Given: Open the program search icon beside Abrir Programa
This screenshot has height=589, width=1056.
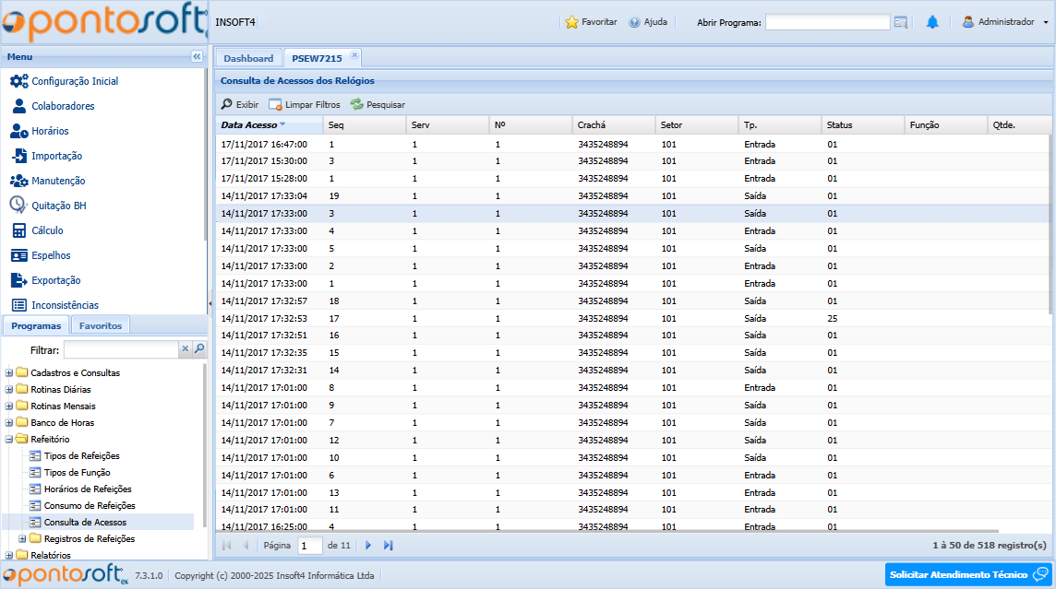Looking at the screenshot, I should [901, 22].
